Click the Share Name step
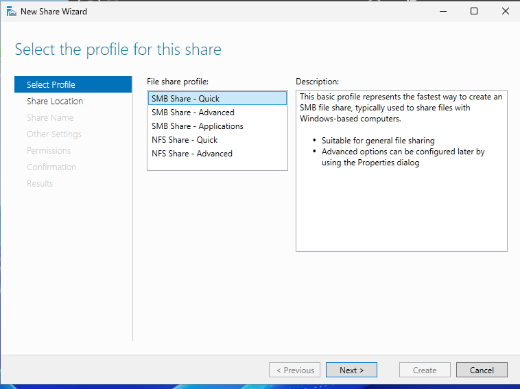520x389 pixels. point(73,118)
